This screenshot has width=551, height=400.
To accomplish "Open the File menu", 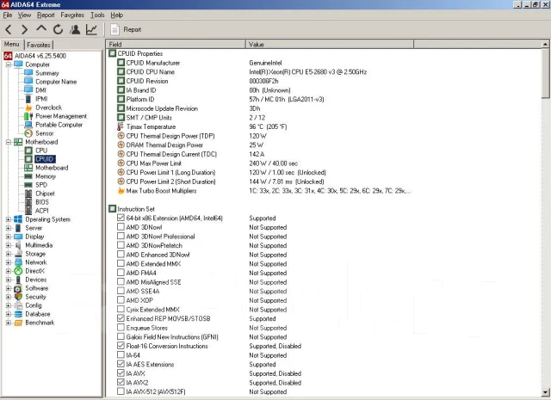I will [x=8, y=15].
